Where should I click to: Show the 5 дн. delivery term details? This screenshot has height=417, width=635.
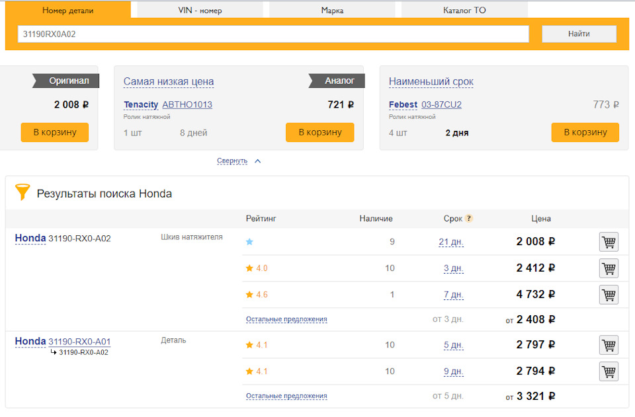[x=453, y=345]
